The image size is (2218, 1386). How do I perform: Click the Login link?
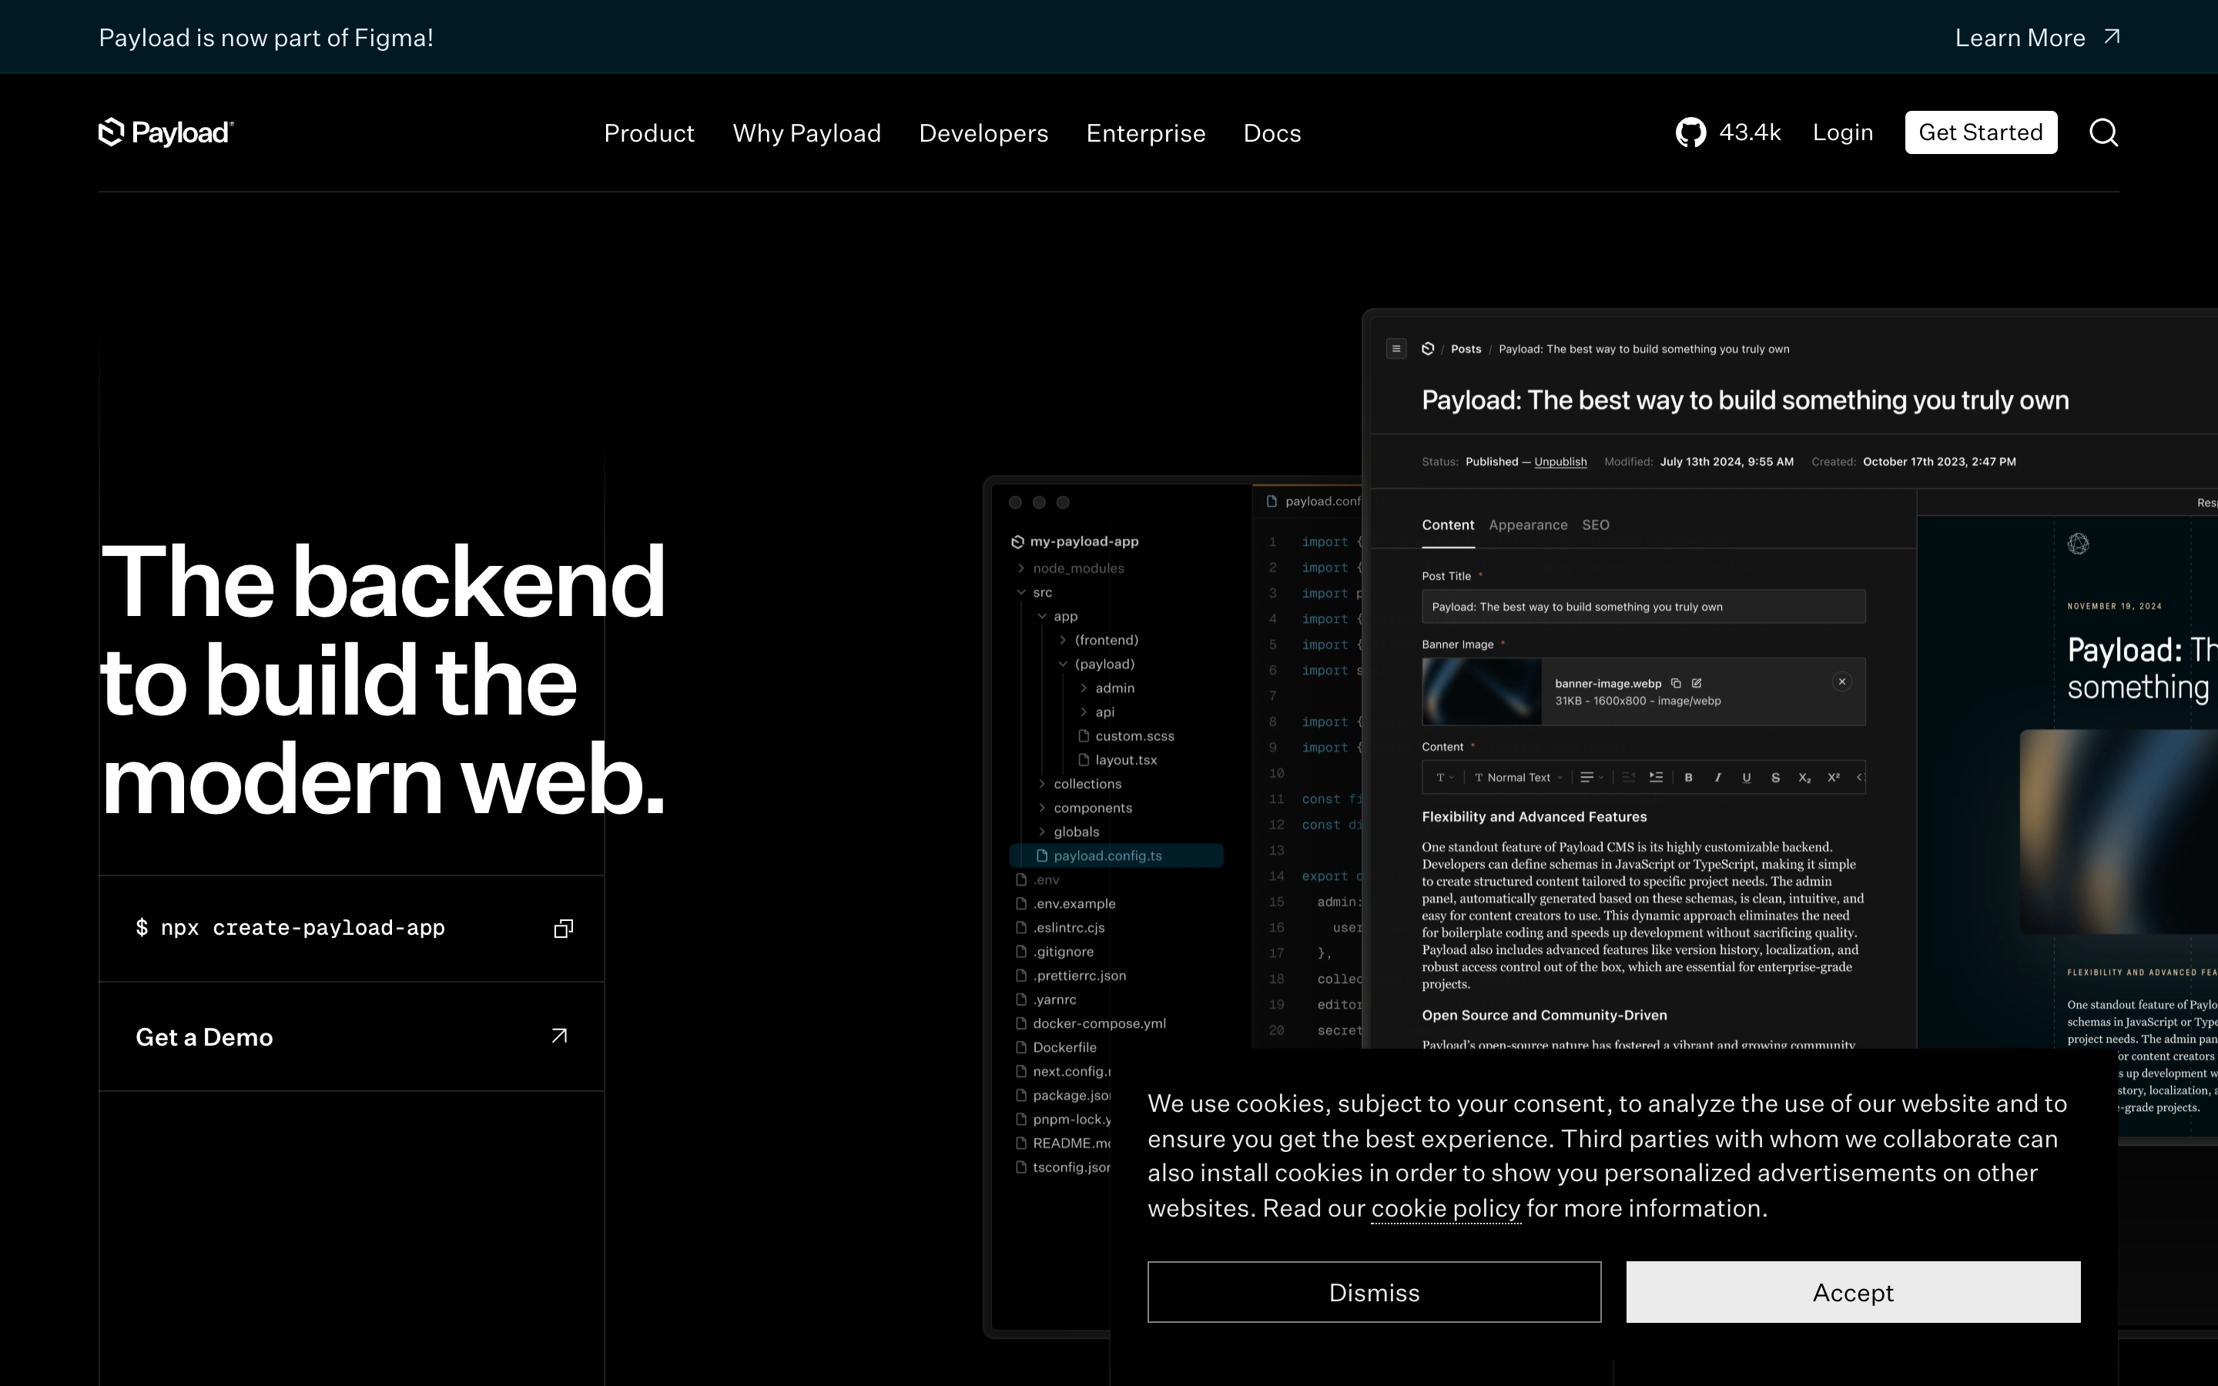pos(1842,133)
